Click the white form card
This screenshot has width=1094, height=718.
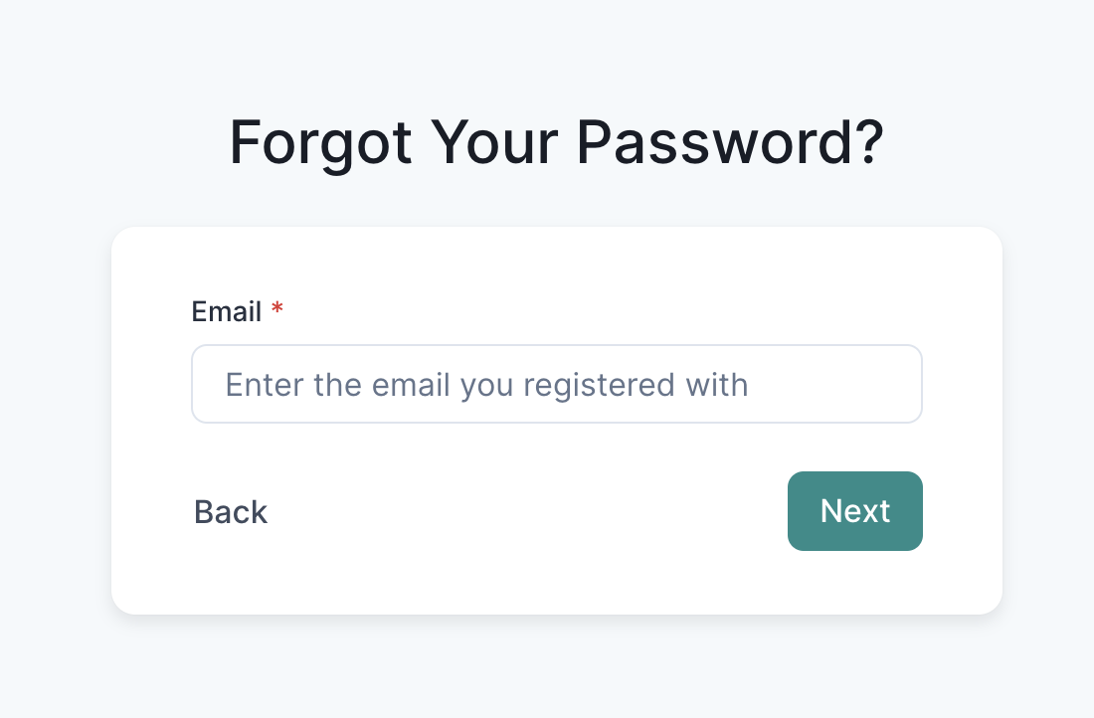tap(557, 587)
